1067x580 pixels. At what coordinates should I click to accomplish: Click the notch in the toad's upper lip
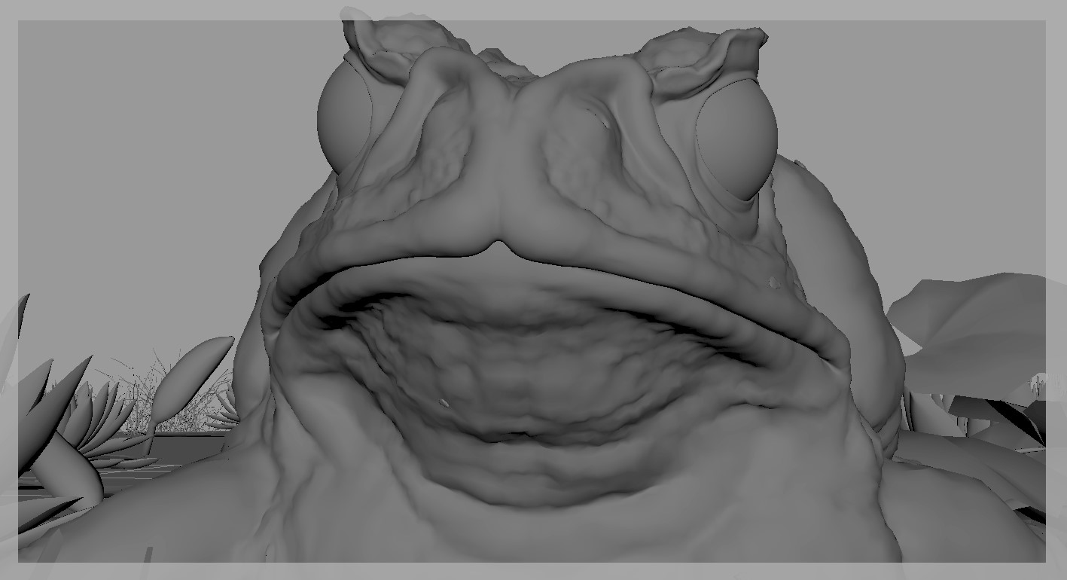click(x=495, y=247)
